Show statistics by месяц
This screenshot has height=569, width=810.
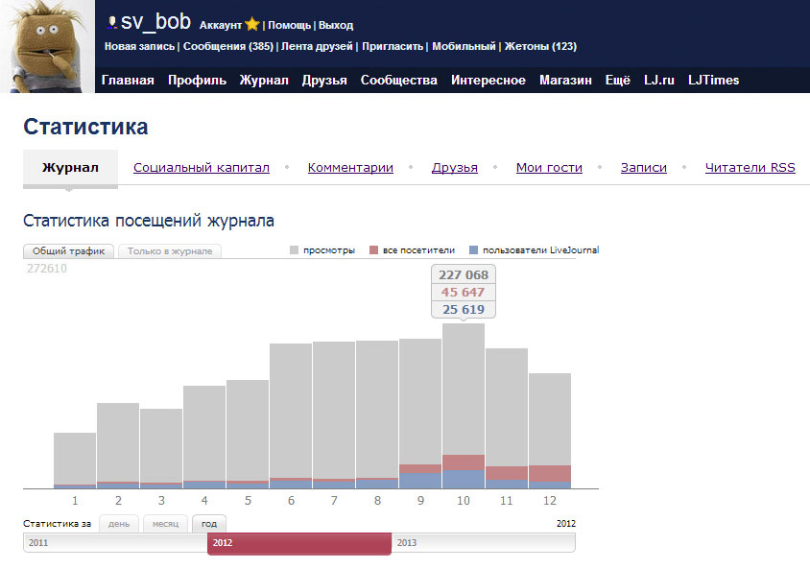coord(165,524)
